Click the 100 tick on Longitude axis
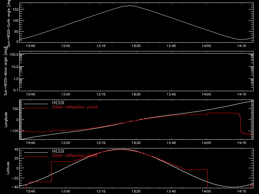Screen dimensions: 259x194 tap(16, 109)
